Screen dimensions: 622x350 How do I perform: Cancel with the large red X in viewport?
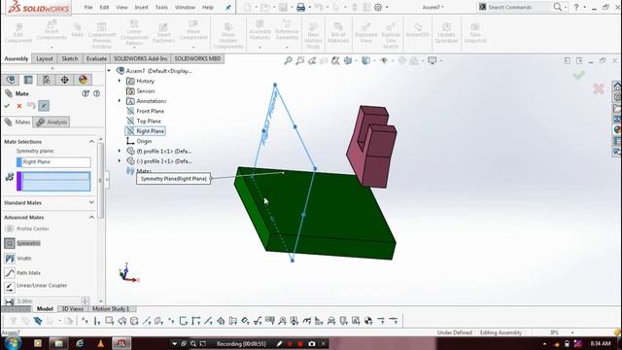(599, 88)
